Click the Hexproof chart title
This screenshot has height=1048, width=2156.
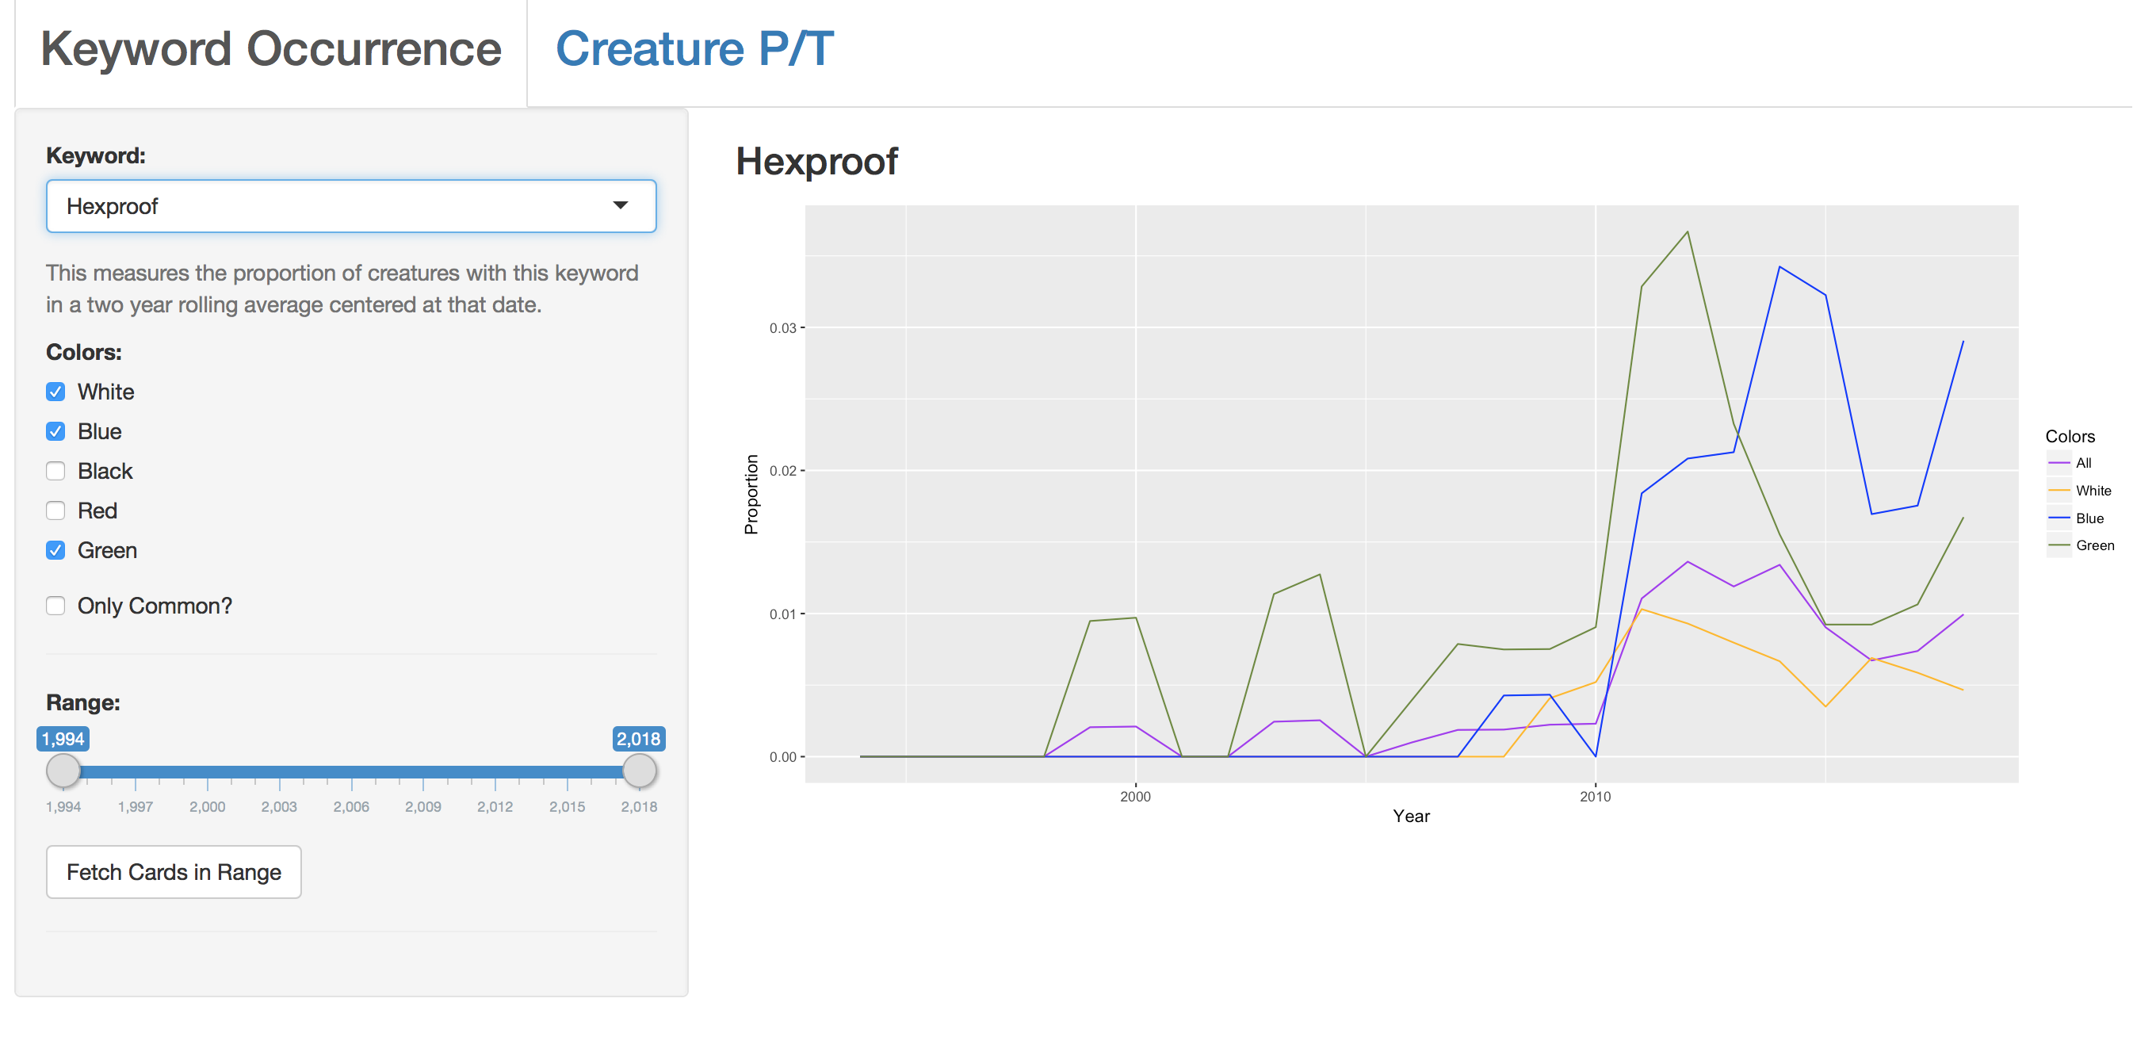click(816, 162)
